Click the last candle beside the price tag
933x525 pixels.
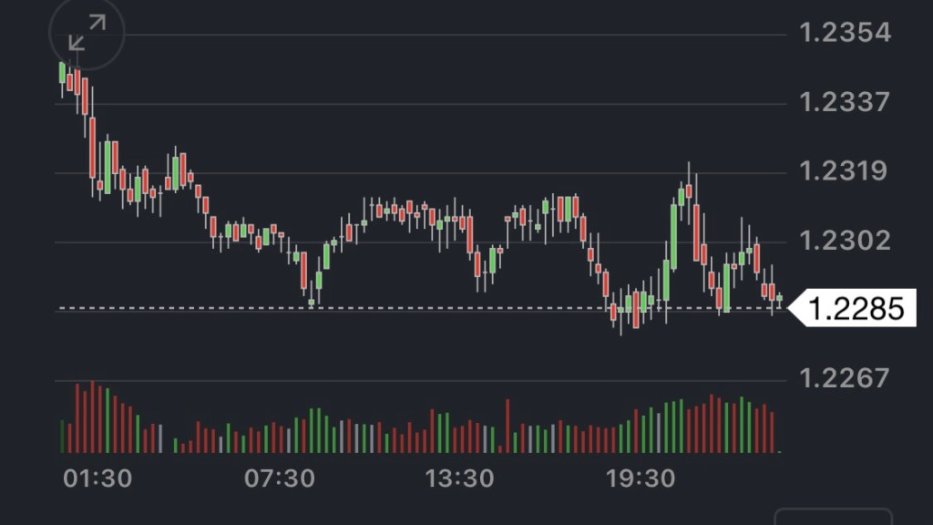(x=779, y=298)
